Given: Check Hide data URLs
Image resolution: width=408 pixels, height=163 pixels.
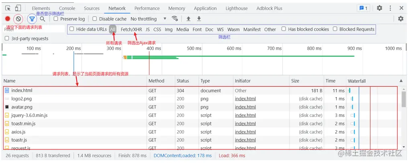Looking at the screenshot, I should click(x=71, y=29).
